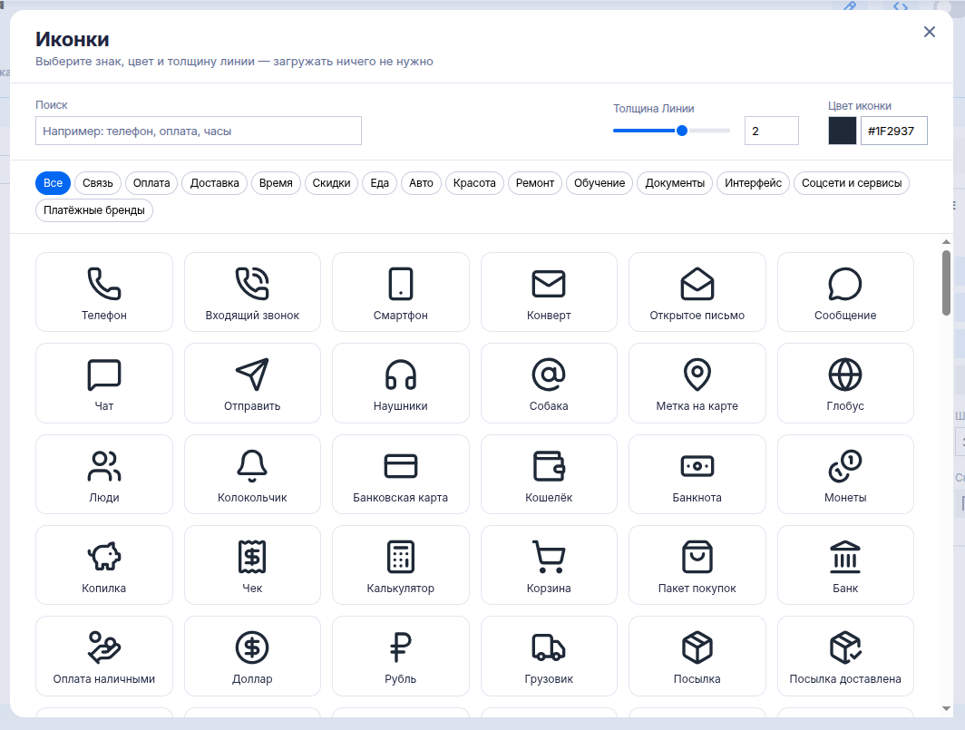The width and height of the screenshot is (965, 730).
Task: Select the Копилка piggy bank icon
Action: (x=104, y=565)
